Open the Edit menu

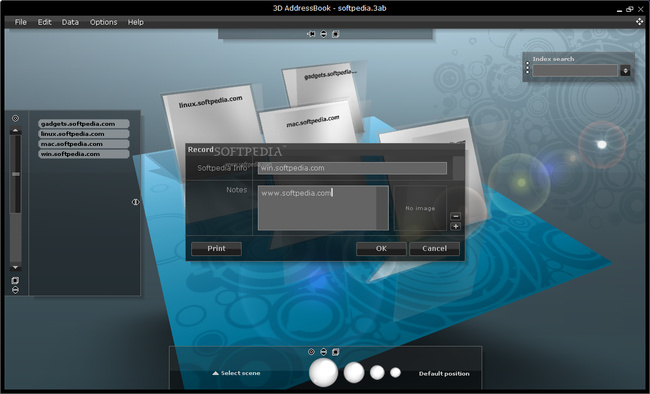[45, 22]
